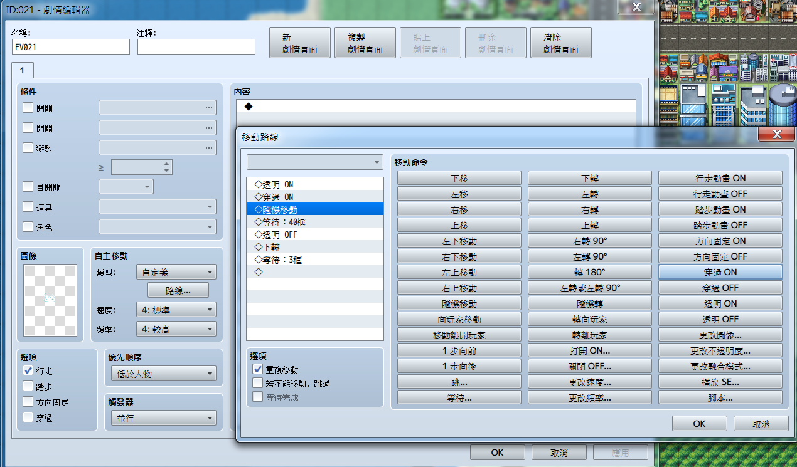797x467 pixels.
Task: Click the 下移 movement command button
Action: click(x=459, y=178)
